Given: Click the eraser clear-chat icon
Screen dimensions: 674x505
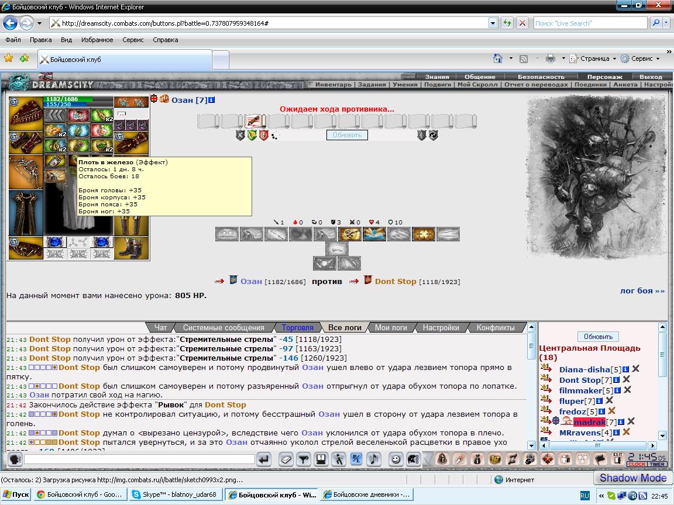Looking at the screenshot, I should tap(286, 459).
